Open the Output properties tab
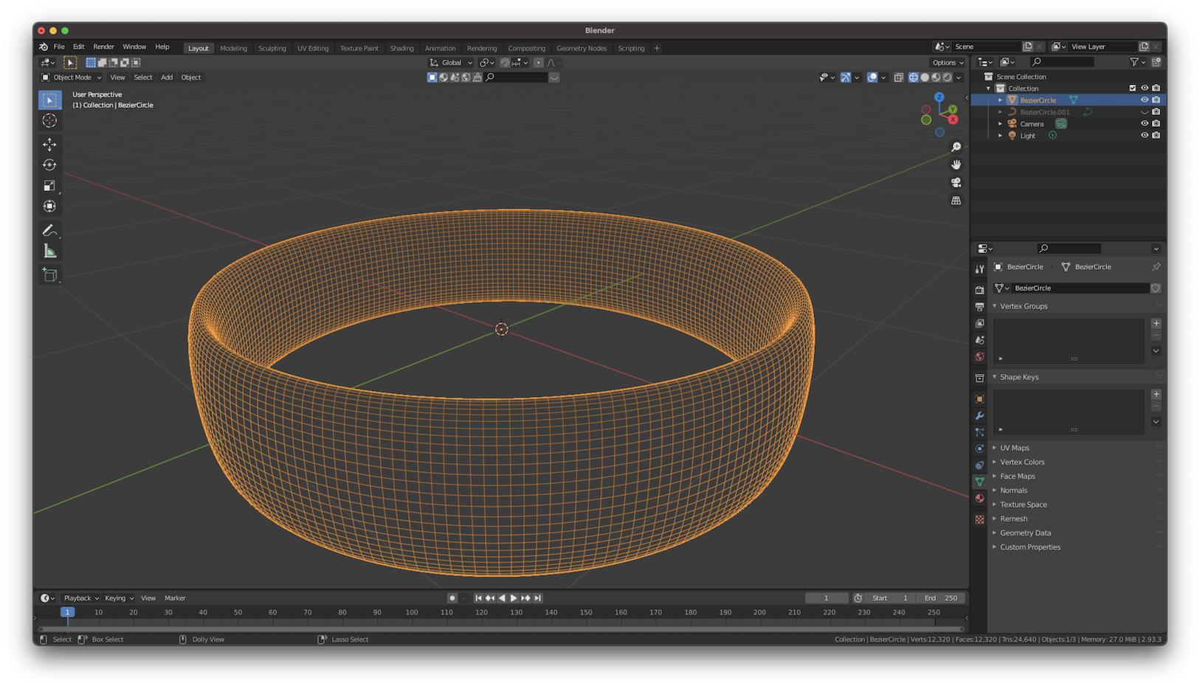The image size is (1200, 689). [x=979, y=306]
